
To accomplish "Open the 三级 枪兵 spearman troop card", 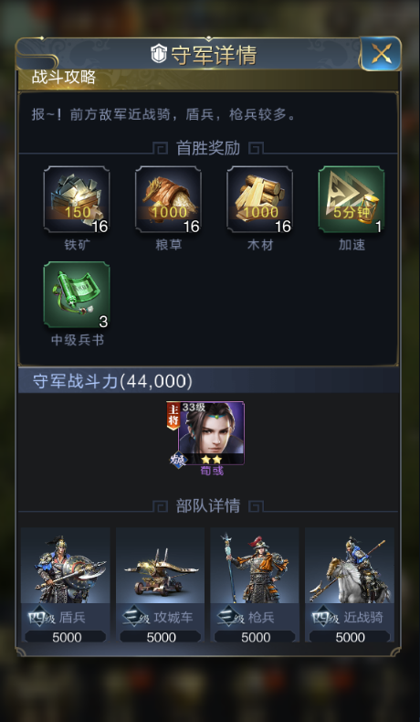I will (x=255, y=585).
